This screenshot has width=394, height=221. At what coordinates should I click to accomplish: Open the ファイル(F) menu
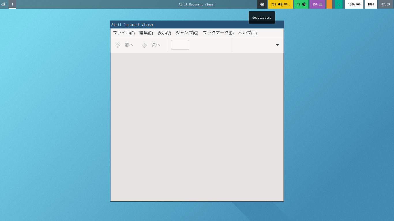[x=124, y=33]
